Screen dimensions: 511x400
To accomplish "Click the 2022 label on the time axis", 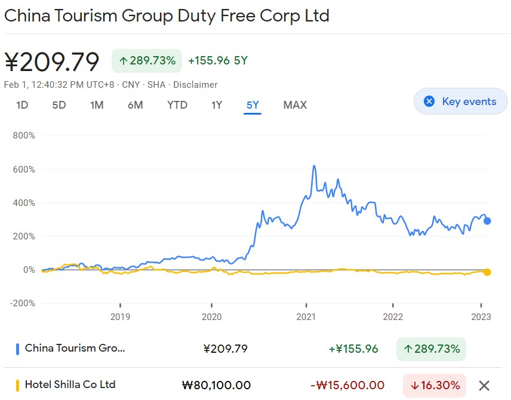I will [393, 317].
